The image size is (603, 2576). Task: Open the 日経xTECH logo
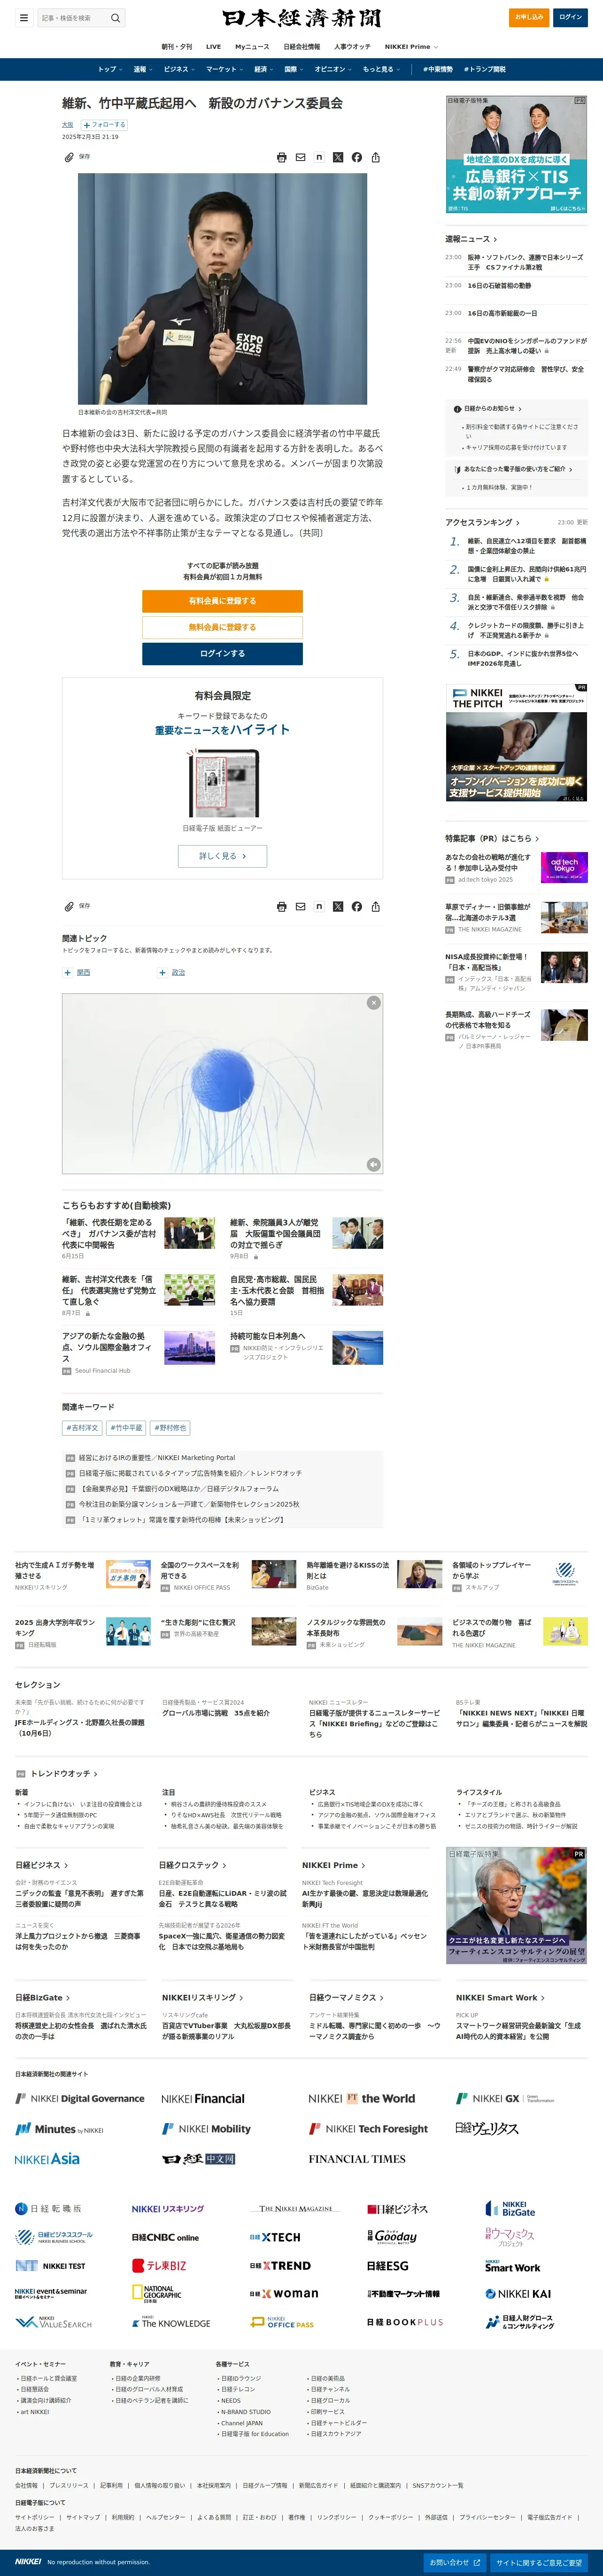coord(275,2237)
